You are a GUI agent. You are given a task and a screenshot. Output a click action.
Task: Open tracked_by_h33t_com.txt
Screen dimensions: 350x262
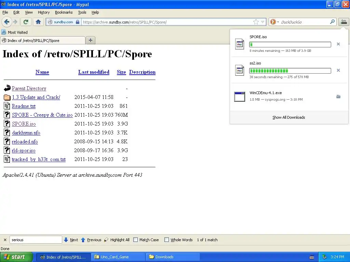coord(39,160)
